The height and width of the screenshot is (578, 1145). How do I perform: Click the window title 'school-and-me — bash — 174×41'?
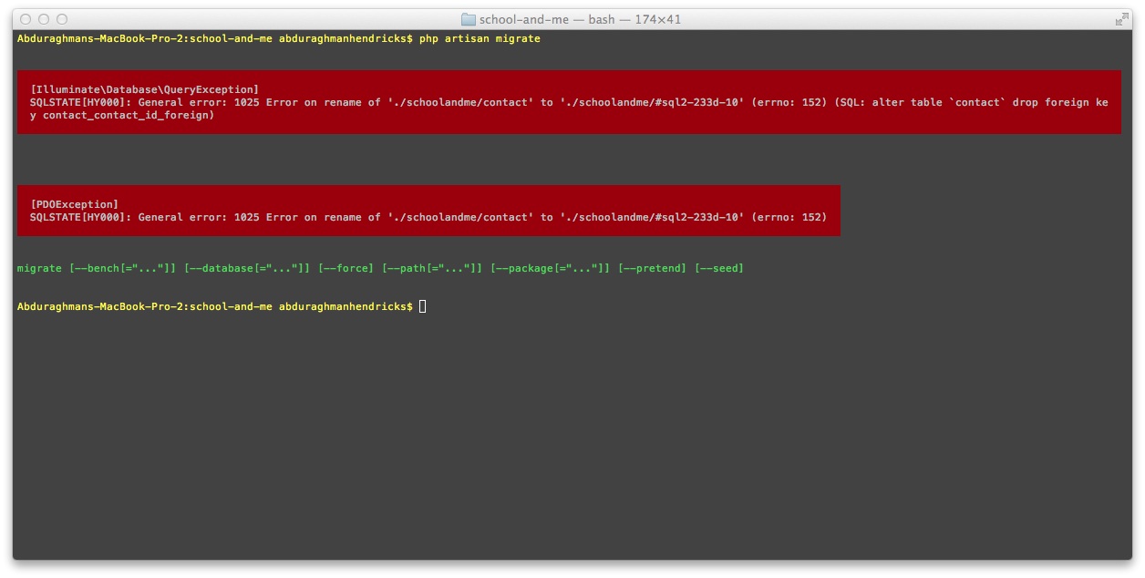point(581,19)
